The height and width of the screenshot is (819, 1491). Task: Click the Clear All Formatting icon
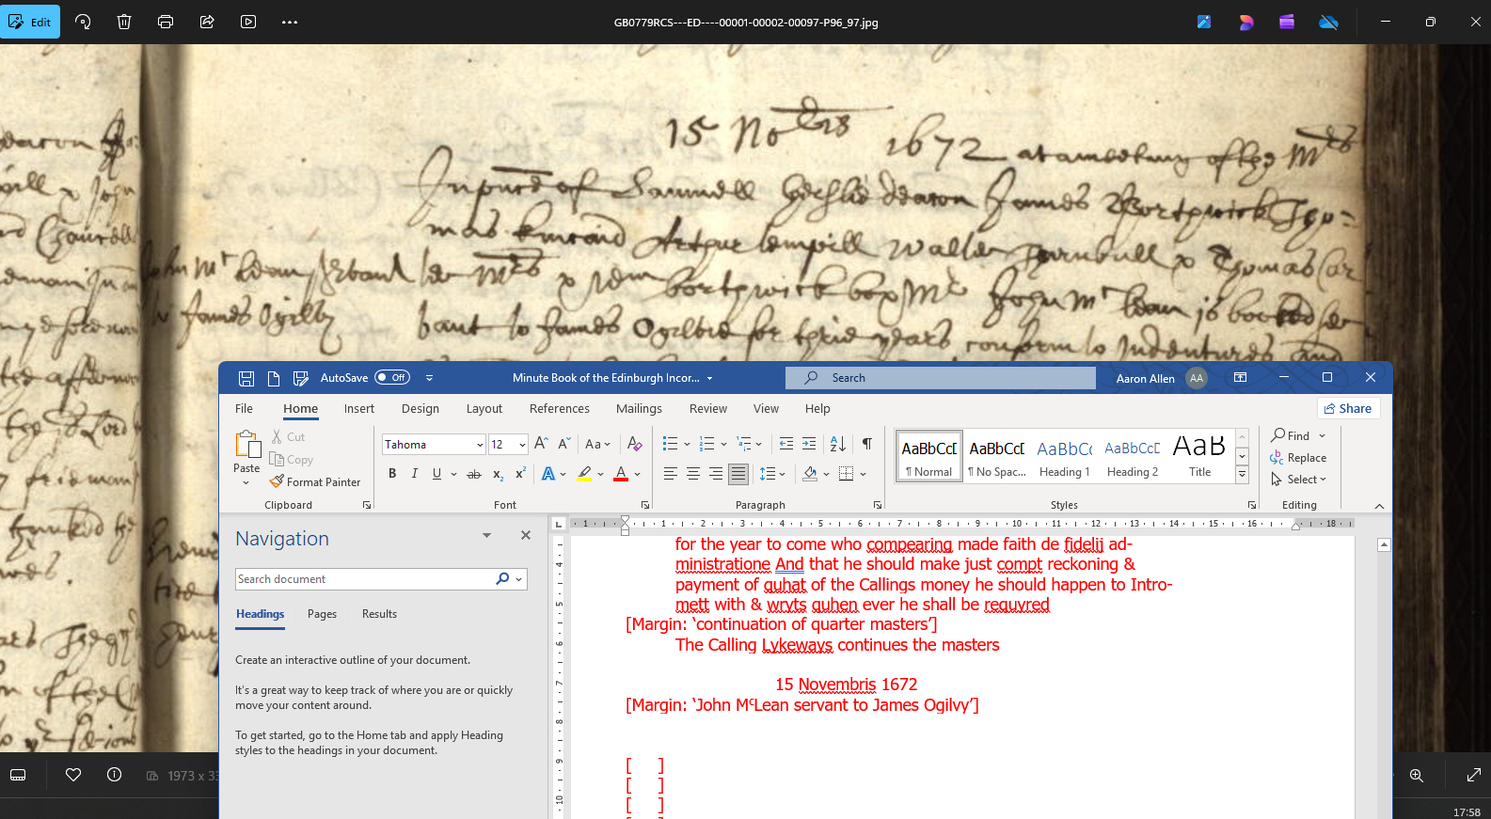[635, 444]
